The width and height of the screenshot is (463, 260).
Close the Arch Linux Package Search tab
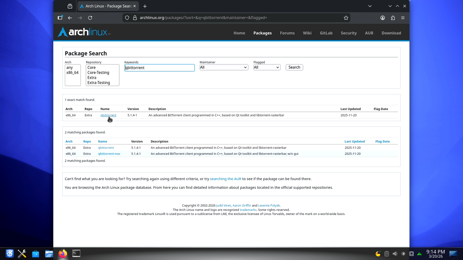(x=134, y=6)
